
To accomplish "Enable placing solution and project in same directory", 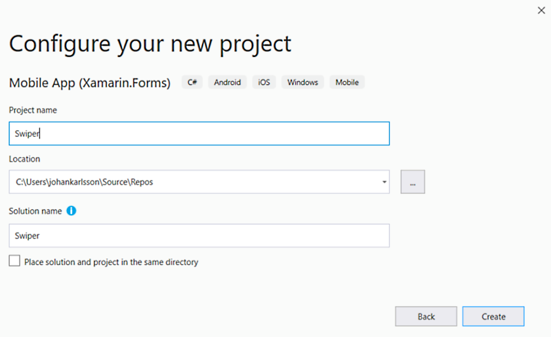I will [x=14, y=261].
